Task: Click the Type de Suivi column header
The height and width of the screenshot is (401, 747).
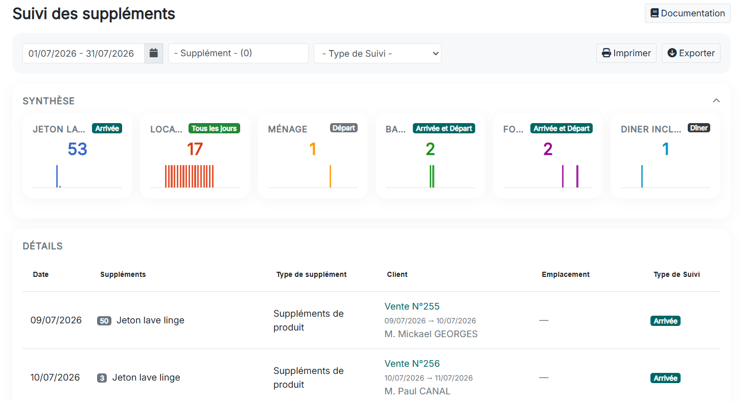Action: point(676,274)
